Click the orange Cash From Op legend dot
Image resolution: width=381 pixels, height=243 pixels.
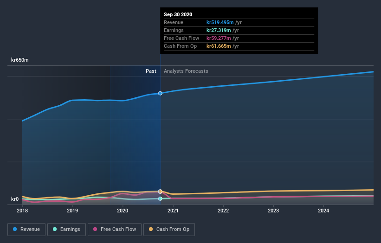151,229
